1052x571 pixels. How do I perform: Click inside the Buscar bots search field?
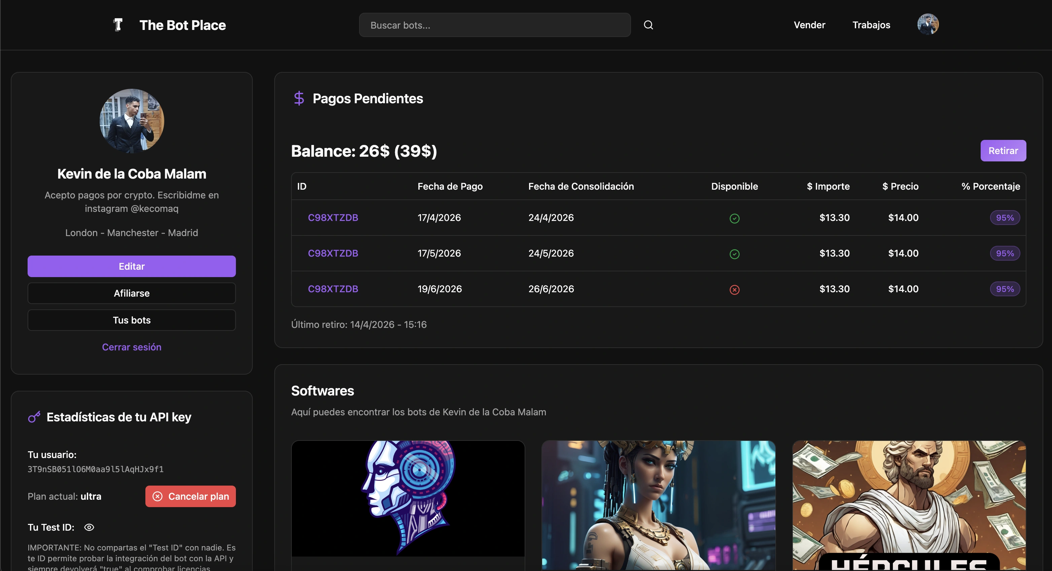click(495, 25)
